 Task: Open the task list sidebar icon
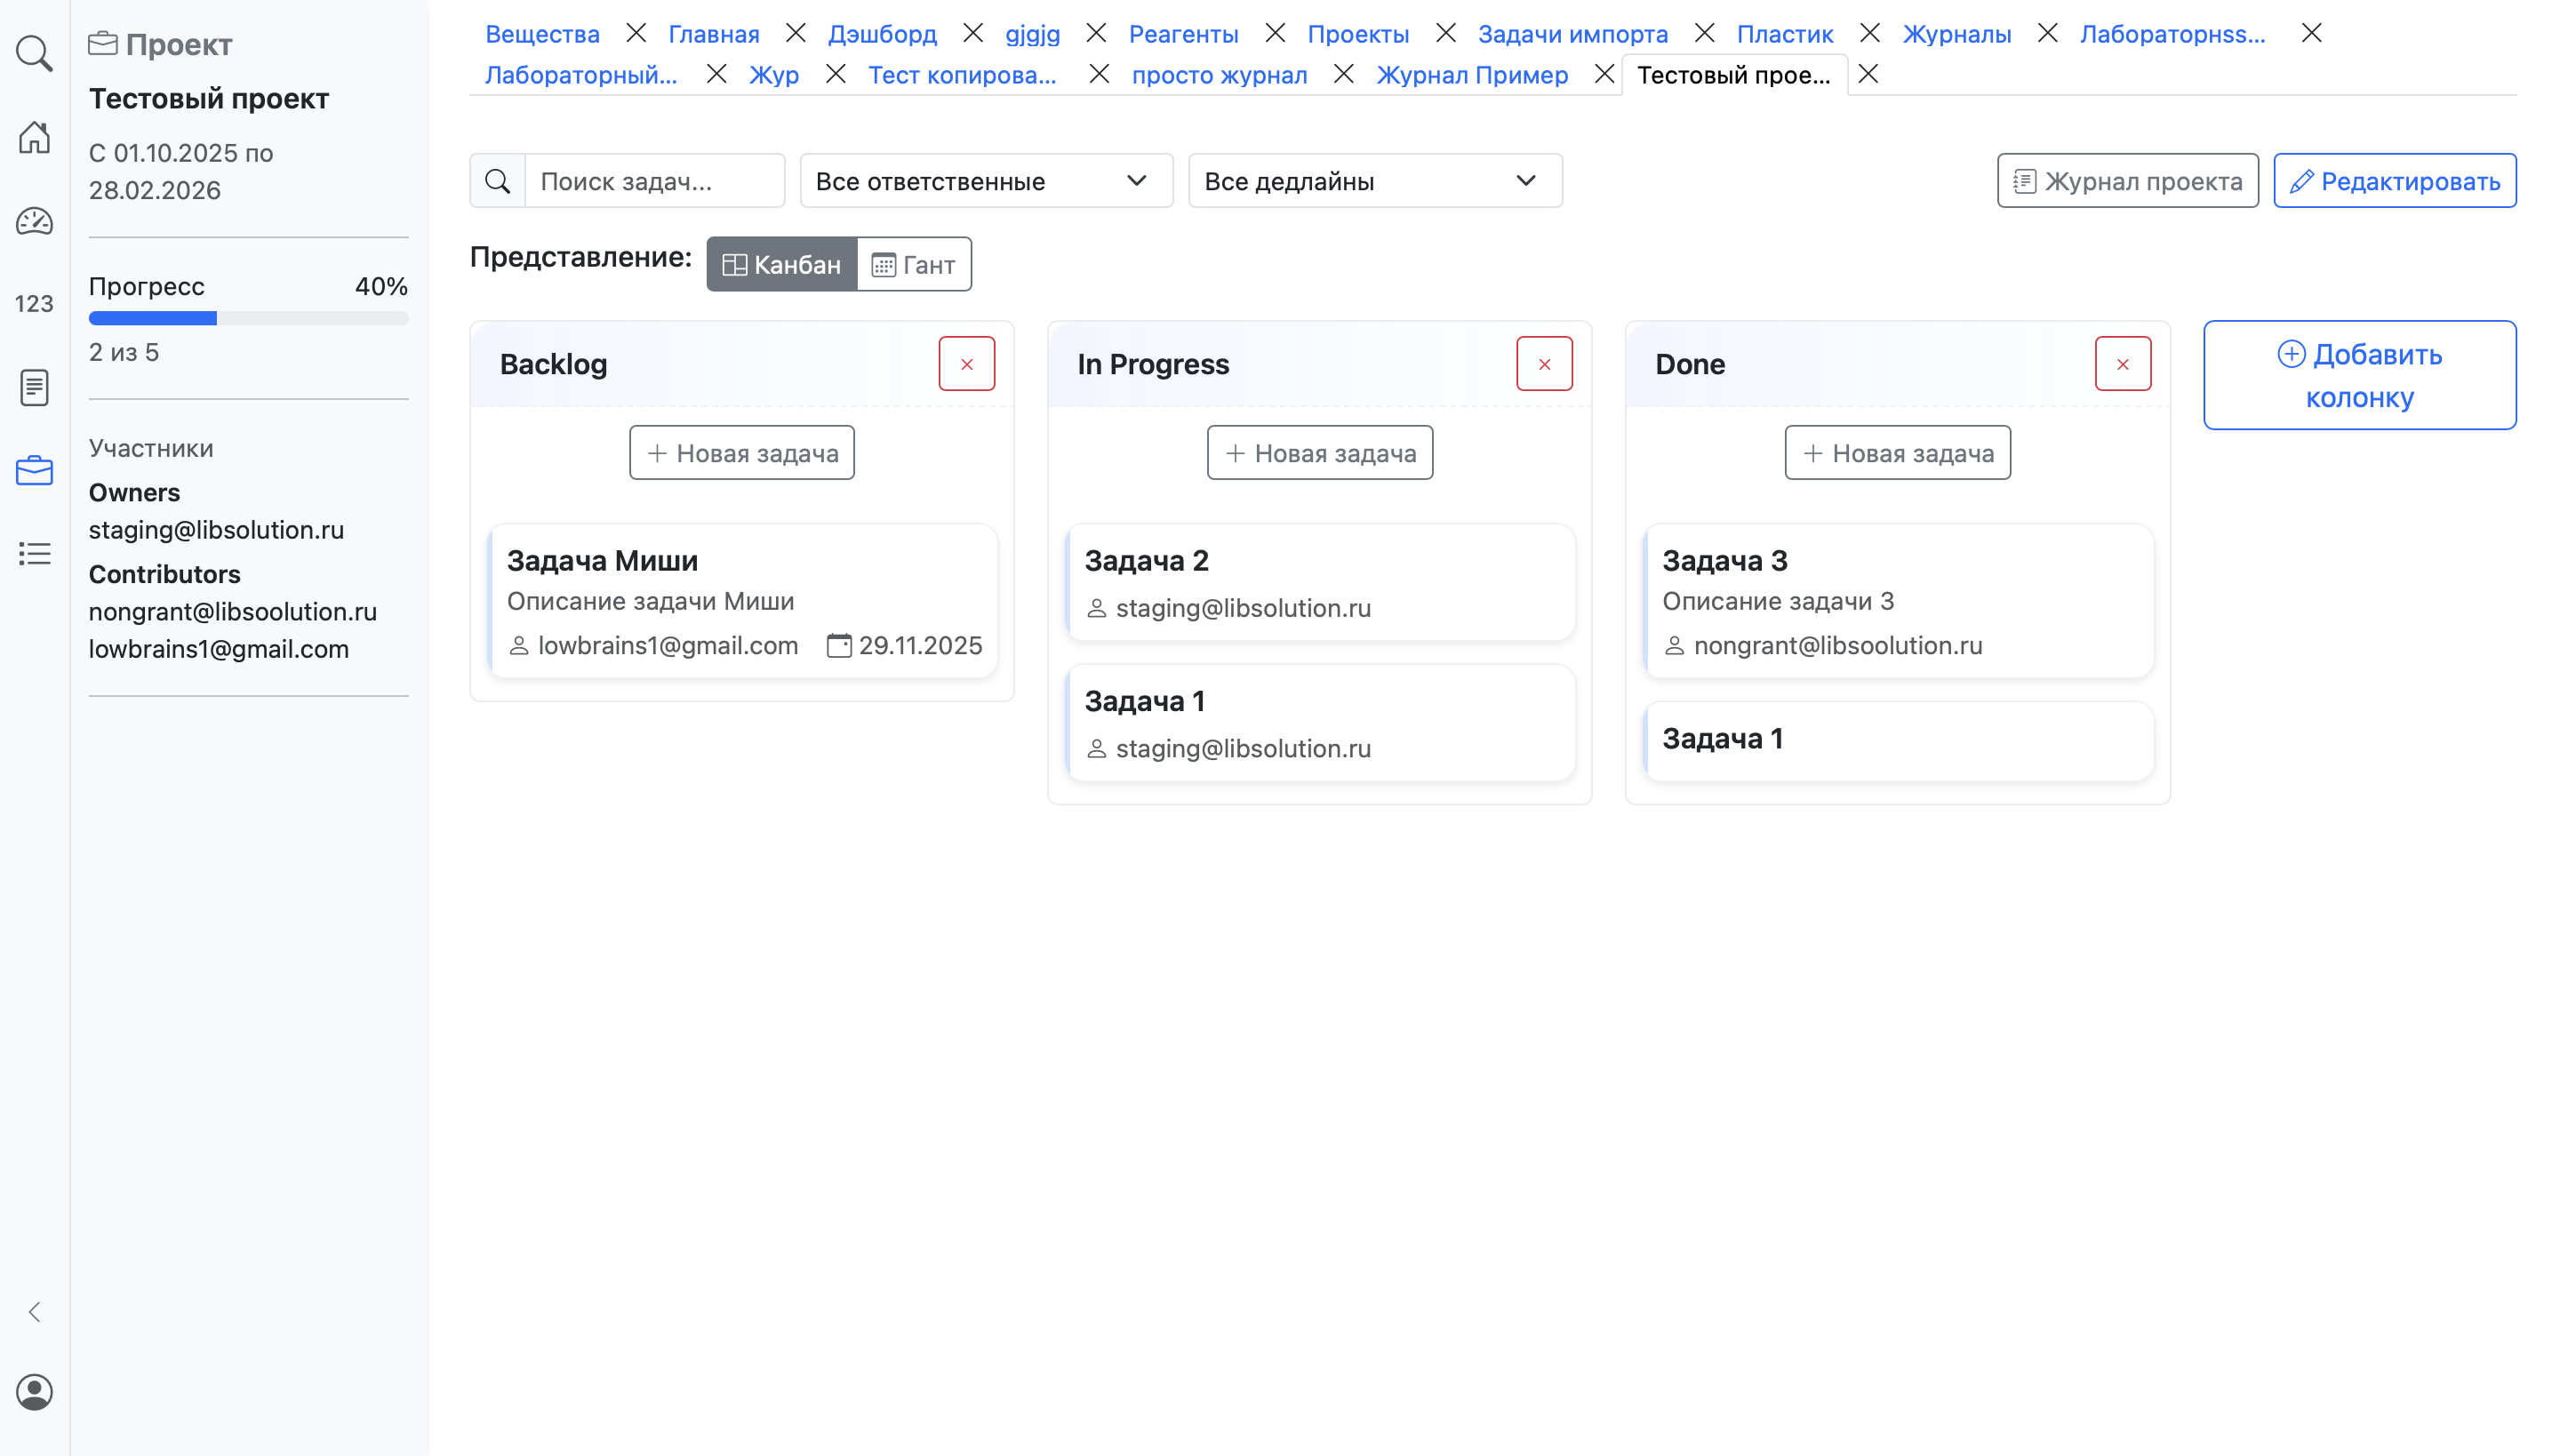pyautogui.click(x=34, y=553)
